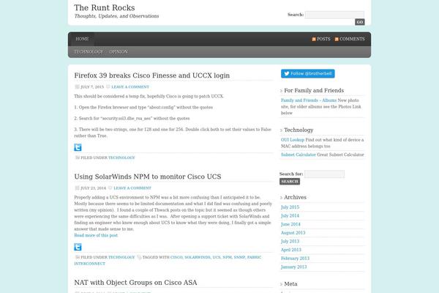
Task: Open the Home menu item
Action: tap(82, 39)
